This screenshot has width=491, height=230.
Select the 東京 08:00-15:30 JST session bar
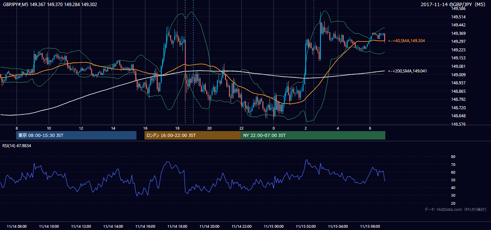76,135
